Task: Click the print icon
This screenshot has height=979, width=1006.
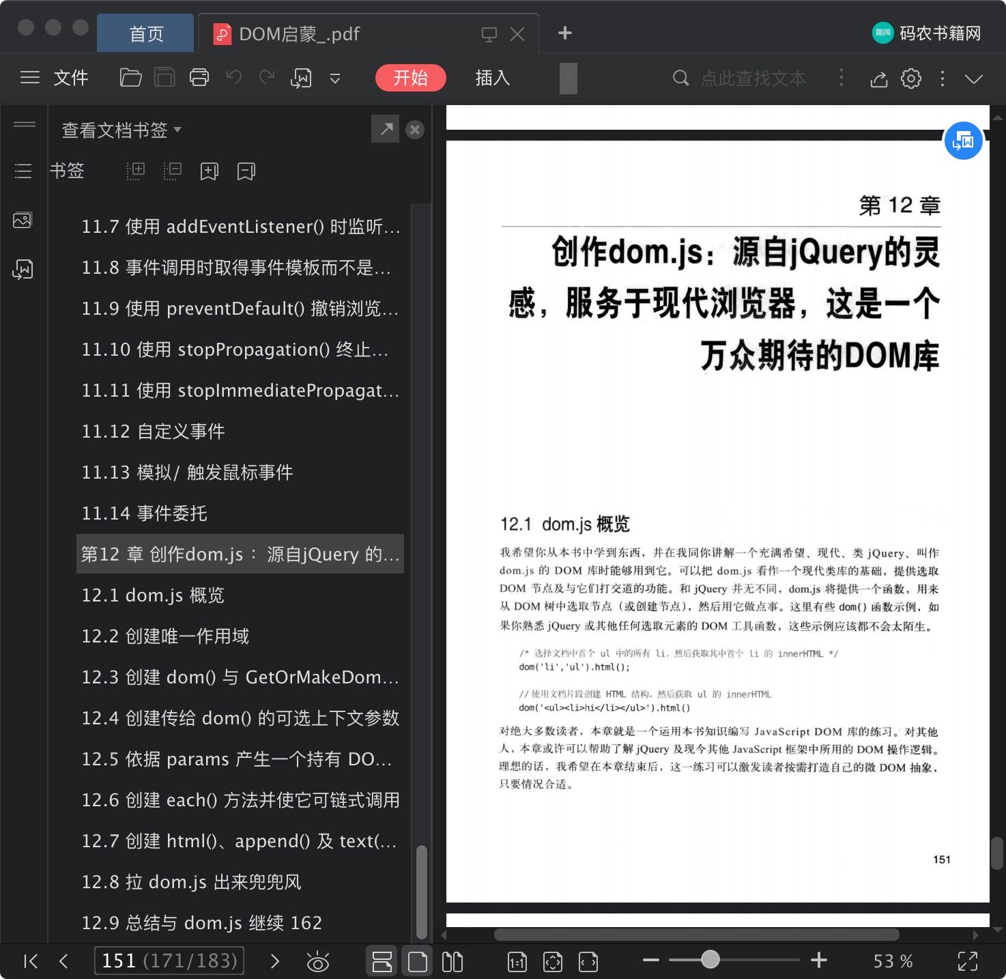Action: pyautogui.click(x=199, y=78)
